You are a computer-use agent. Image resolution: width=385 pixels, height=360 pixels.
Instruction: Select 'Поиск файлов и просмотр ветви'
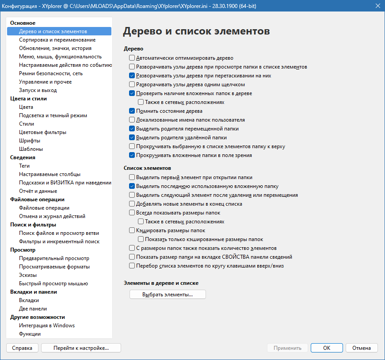point(59,233)
